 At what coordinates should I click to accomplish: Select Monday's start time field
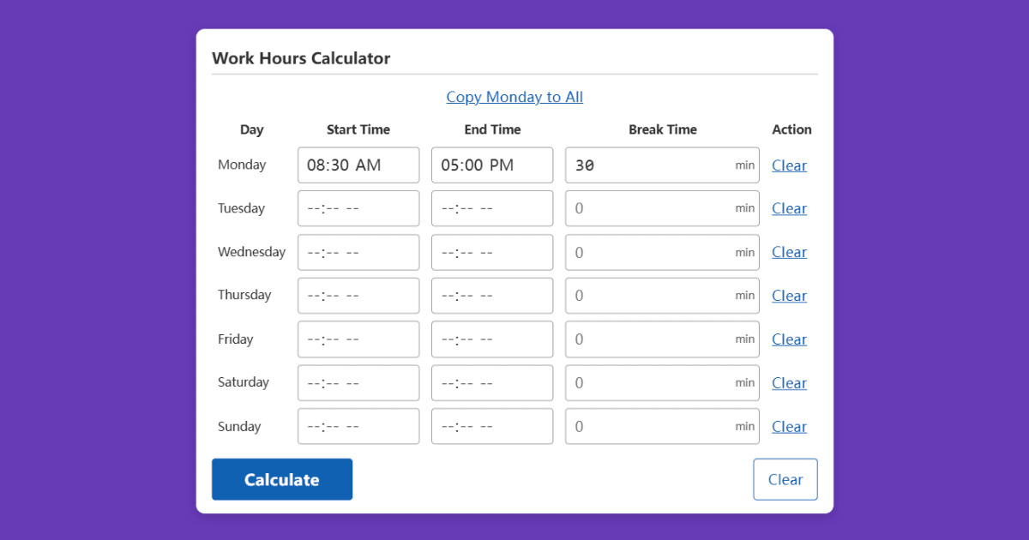pos(358,165)
